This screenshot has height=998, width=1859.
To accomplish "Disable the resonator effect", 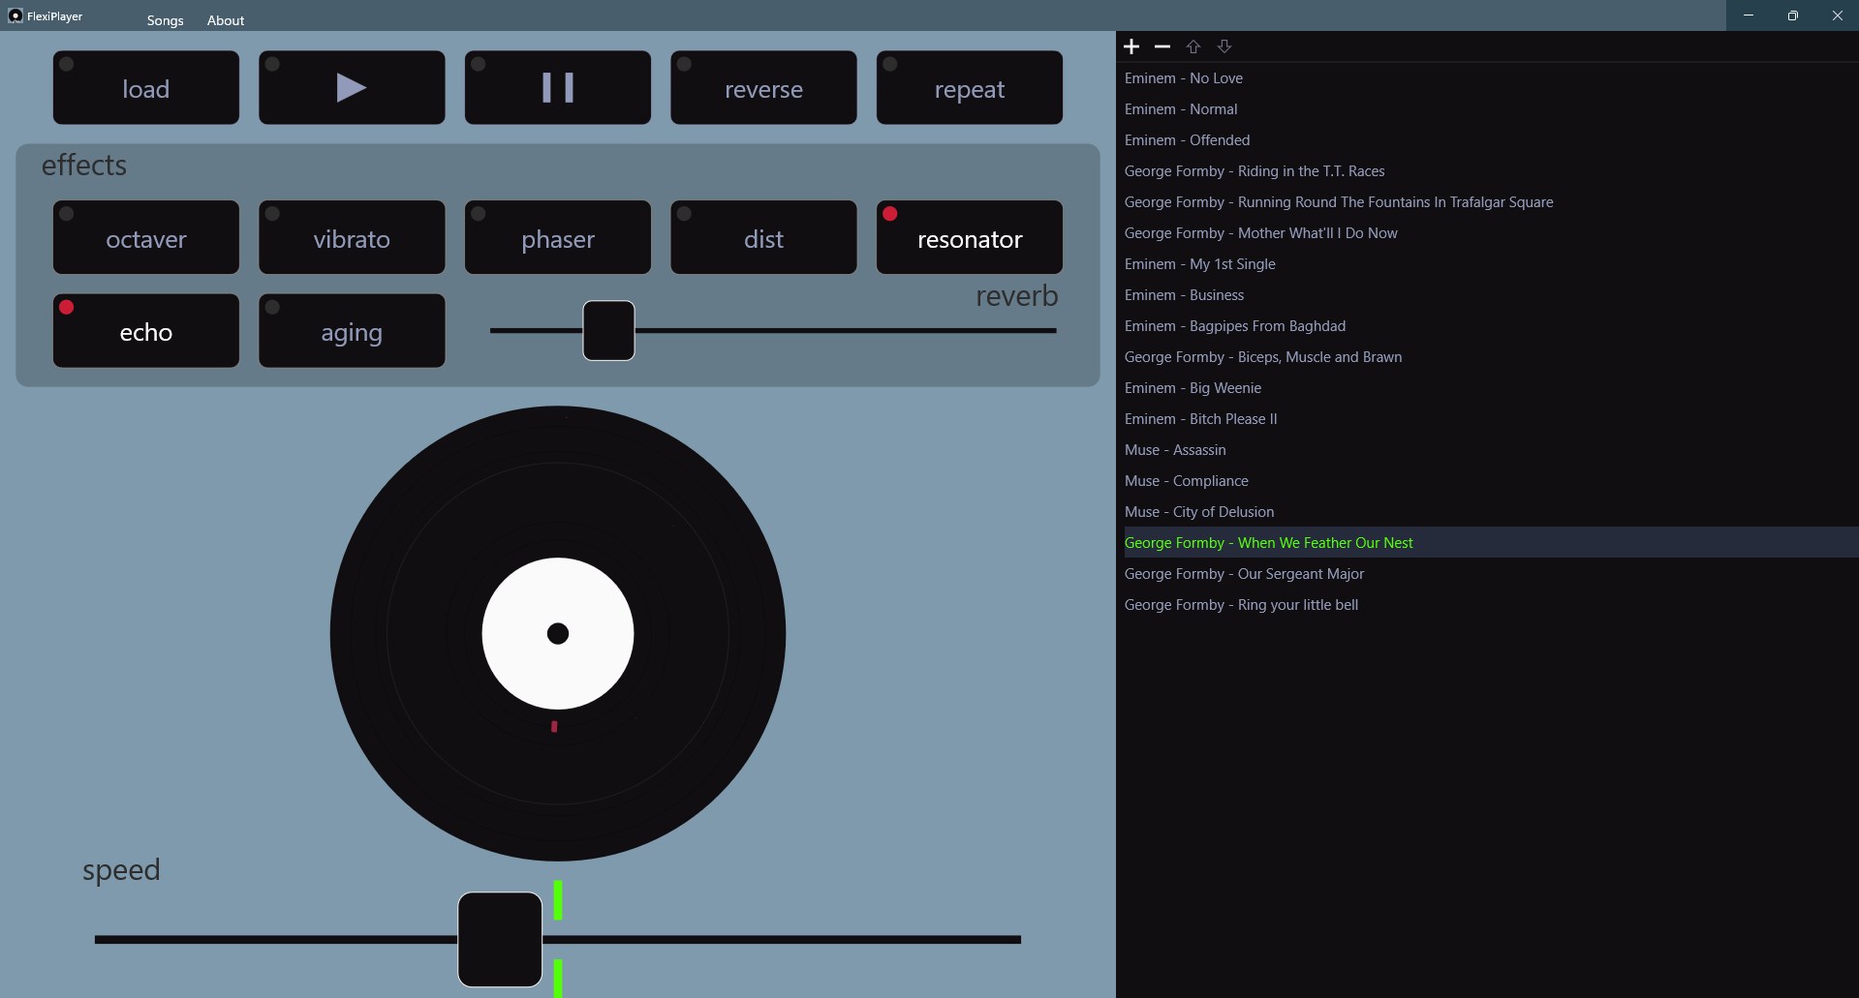I will [969, 237].
